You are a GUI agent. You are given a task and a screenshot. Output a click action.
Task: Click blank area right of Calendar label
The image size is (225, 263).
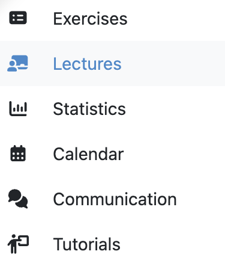point(175,154)
